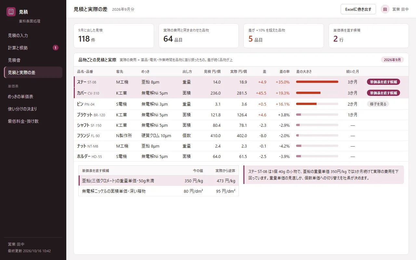This screenshot has height=260, width=416.
Task: Go to 計算と根拠 page
Action: (33, 48)
